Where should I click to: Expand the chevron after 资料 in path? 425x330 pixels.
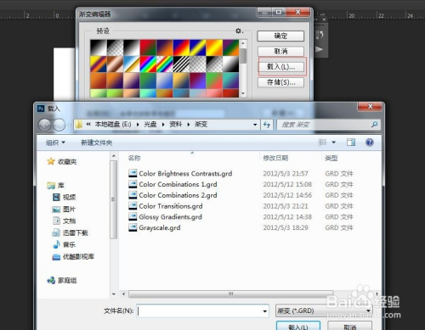click(x=188, y=125)
